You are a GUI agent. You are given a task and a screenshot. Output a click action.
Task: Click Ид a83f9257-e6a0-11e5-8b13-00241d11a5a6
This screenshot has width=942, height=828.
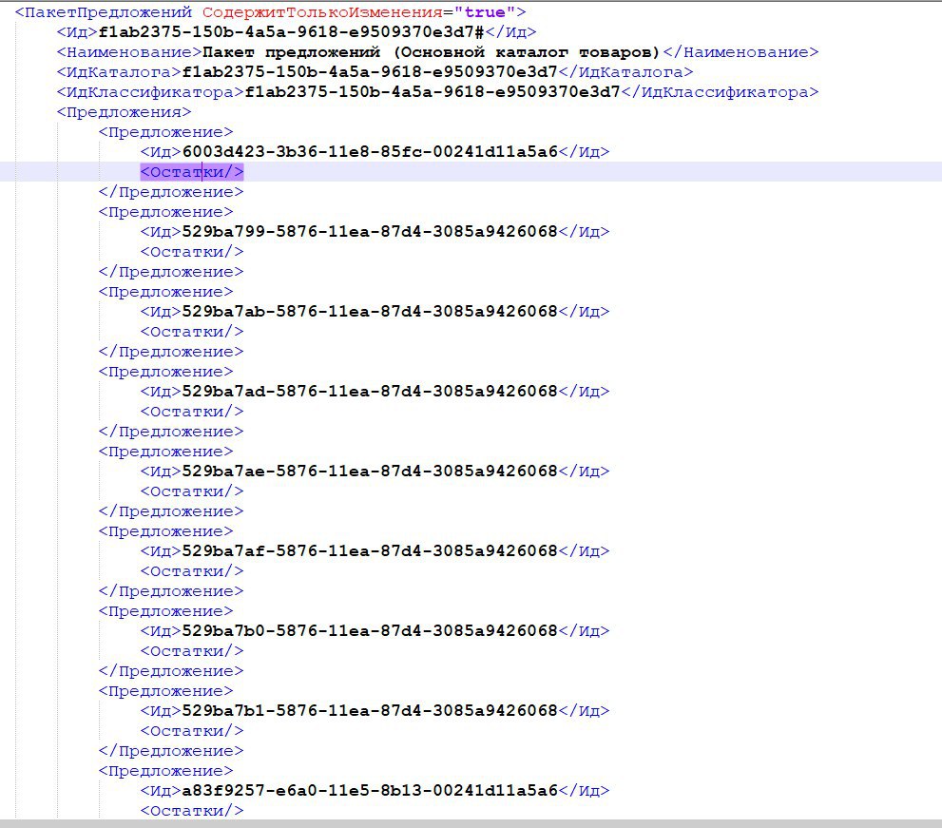pyautogui.click(x=370, y=791)
